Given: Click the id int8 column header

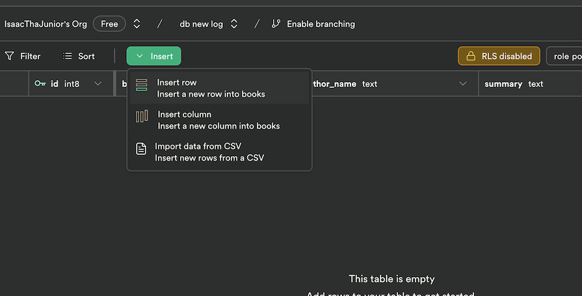Looking at the screenshot, I should coord(65,84).
